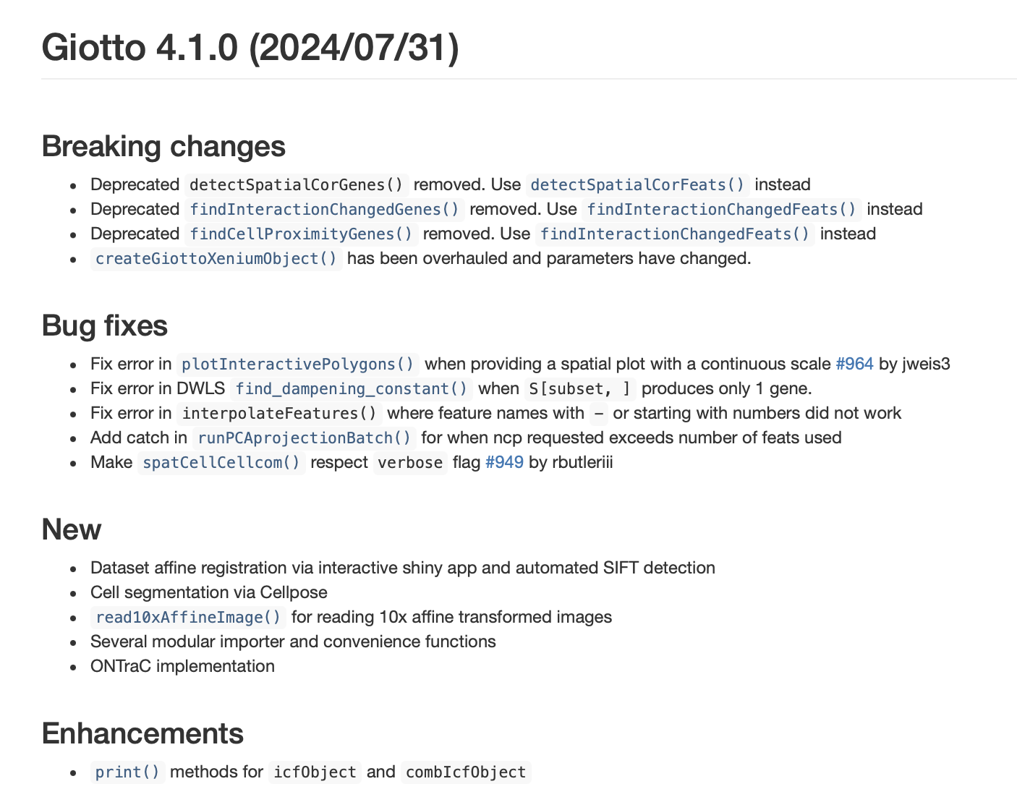
Task: Click the read10xAffineImage() link
Action: pyautogui.click(x=188, y=617)
